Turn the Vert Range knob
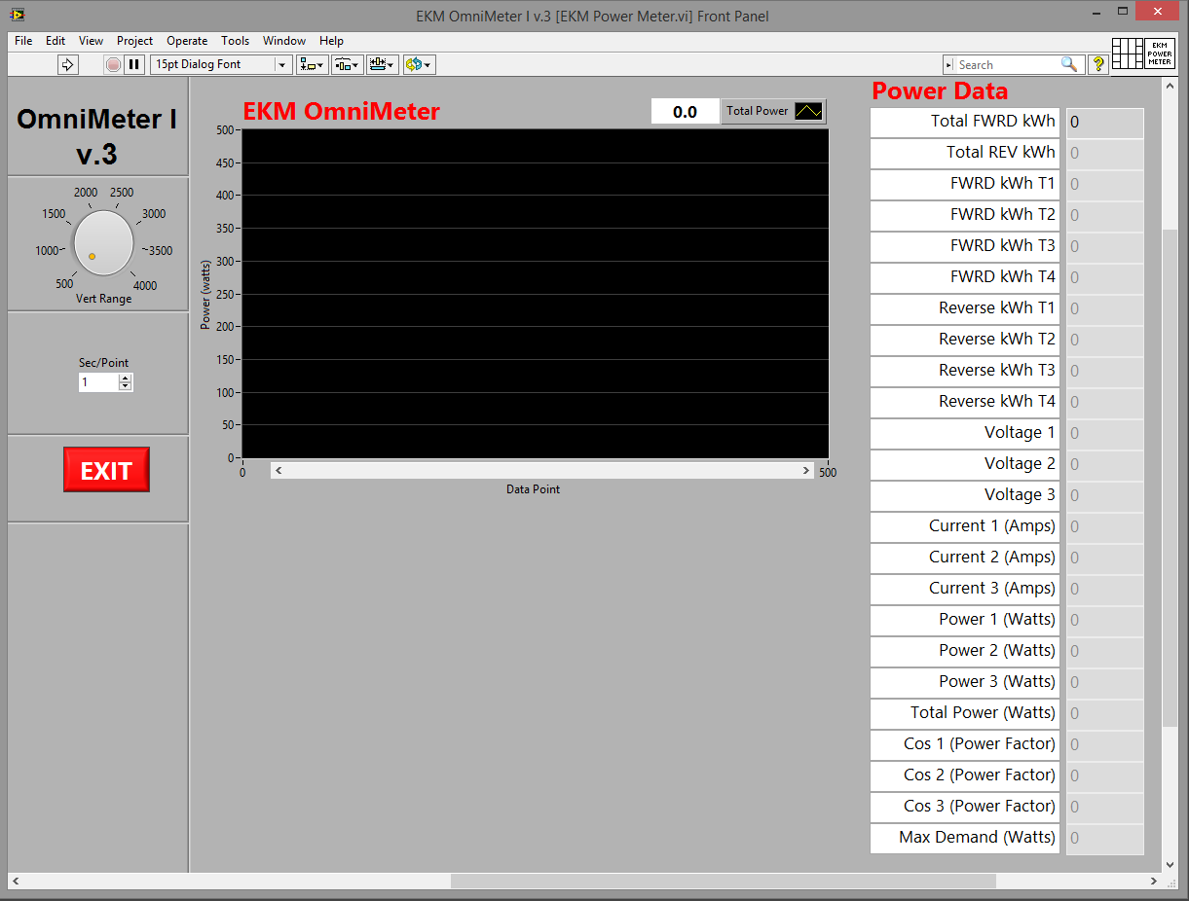Image resolution: width=1189 pixels, height=901 pixels. (x=103, y=241)
